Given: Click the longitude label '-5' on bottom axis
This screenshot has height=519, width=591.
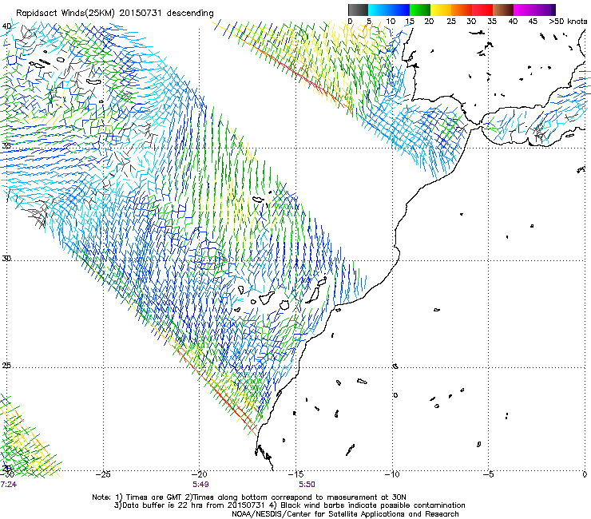Looking at the screenshot, I should [488, 474].
